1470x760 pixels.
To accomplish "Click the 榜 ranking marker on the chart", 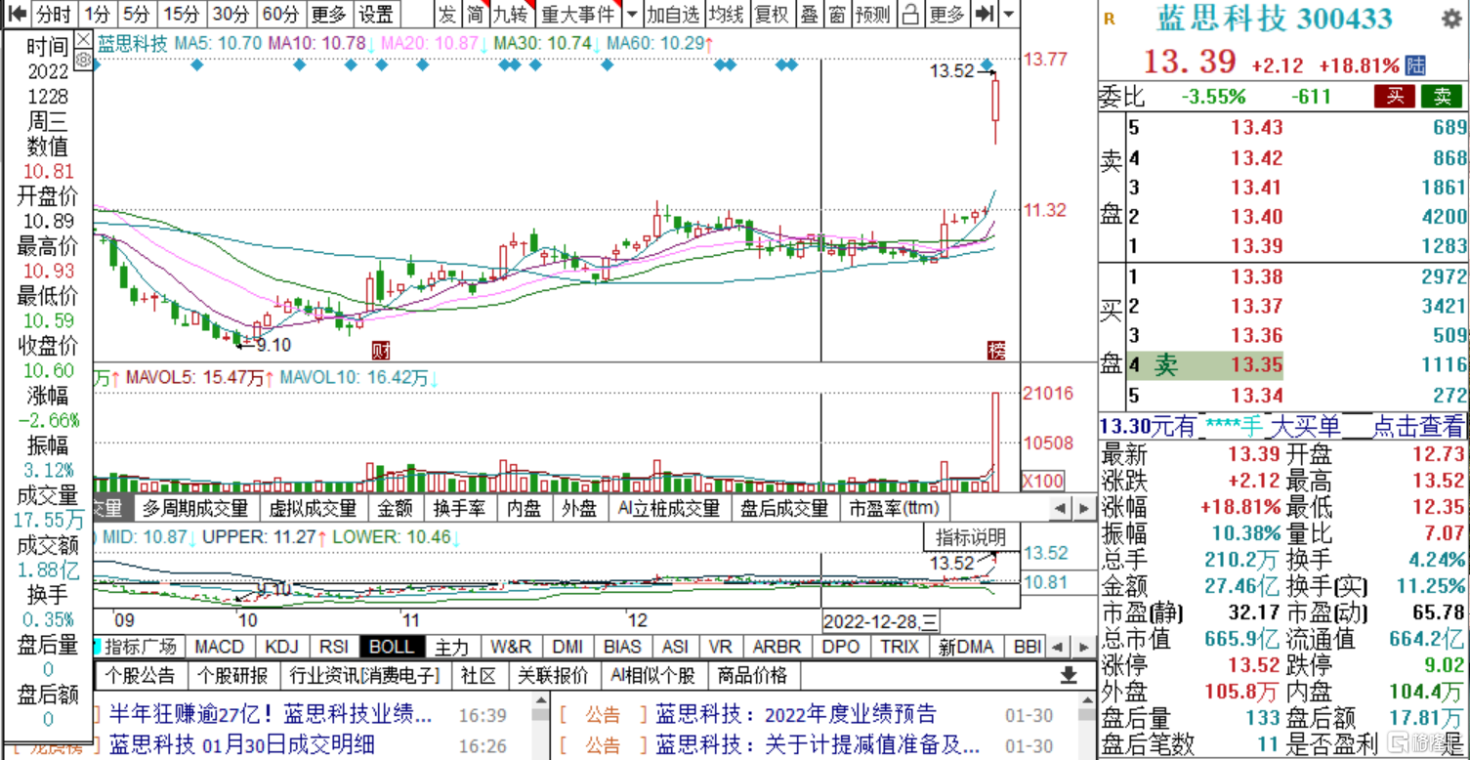I will click(995, 350).
